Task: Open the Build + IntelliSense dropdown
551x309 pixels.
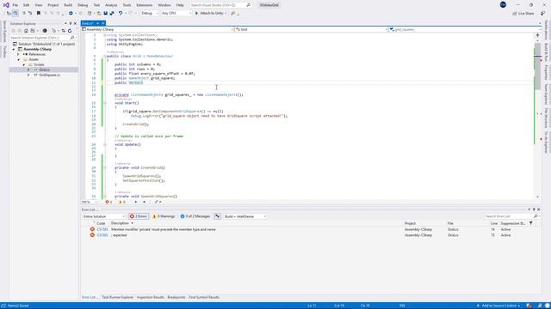Action: pos(245,216)
